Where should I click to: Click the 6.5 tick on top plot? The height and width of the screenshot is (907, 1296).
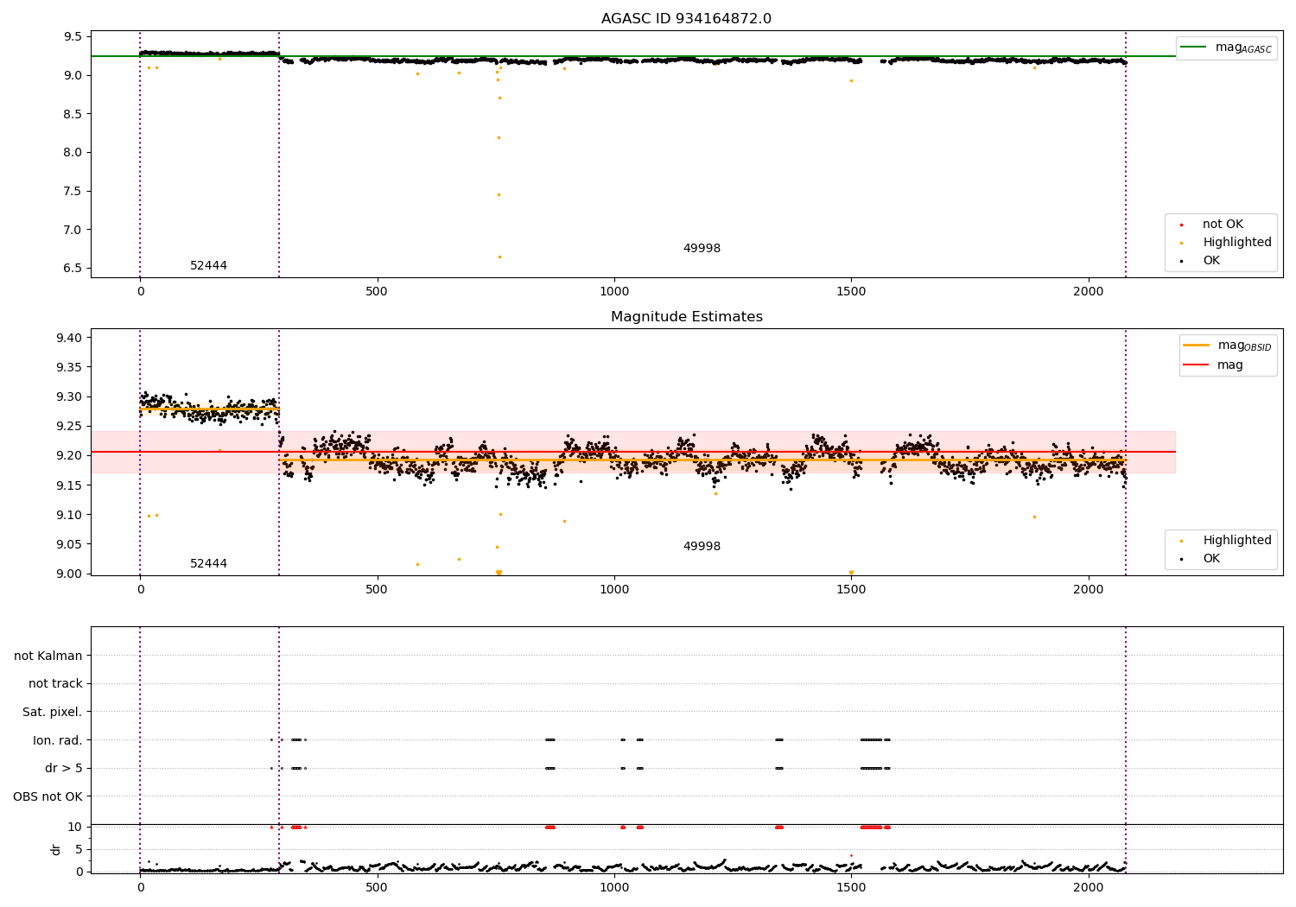pyautogui.click(x=73, y=269)
